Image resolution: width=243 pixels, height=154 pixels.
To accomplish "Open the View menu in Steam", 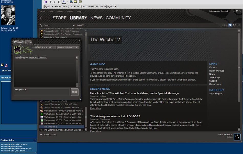I will pyautogui.click(x=51, y=11).
